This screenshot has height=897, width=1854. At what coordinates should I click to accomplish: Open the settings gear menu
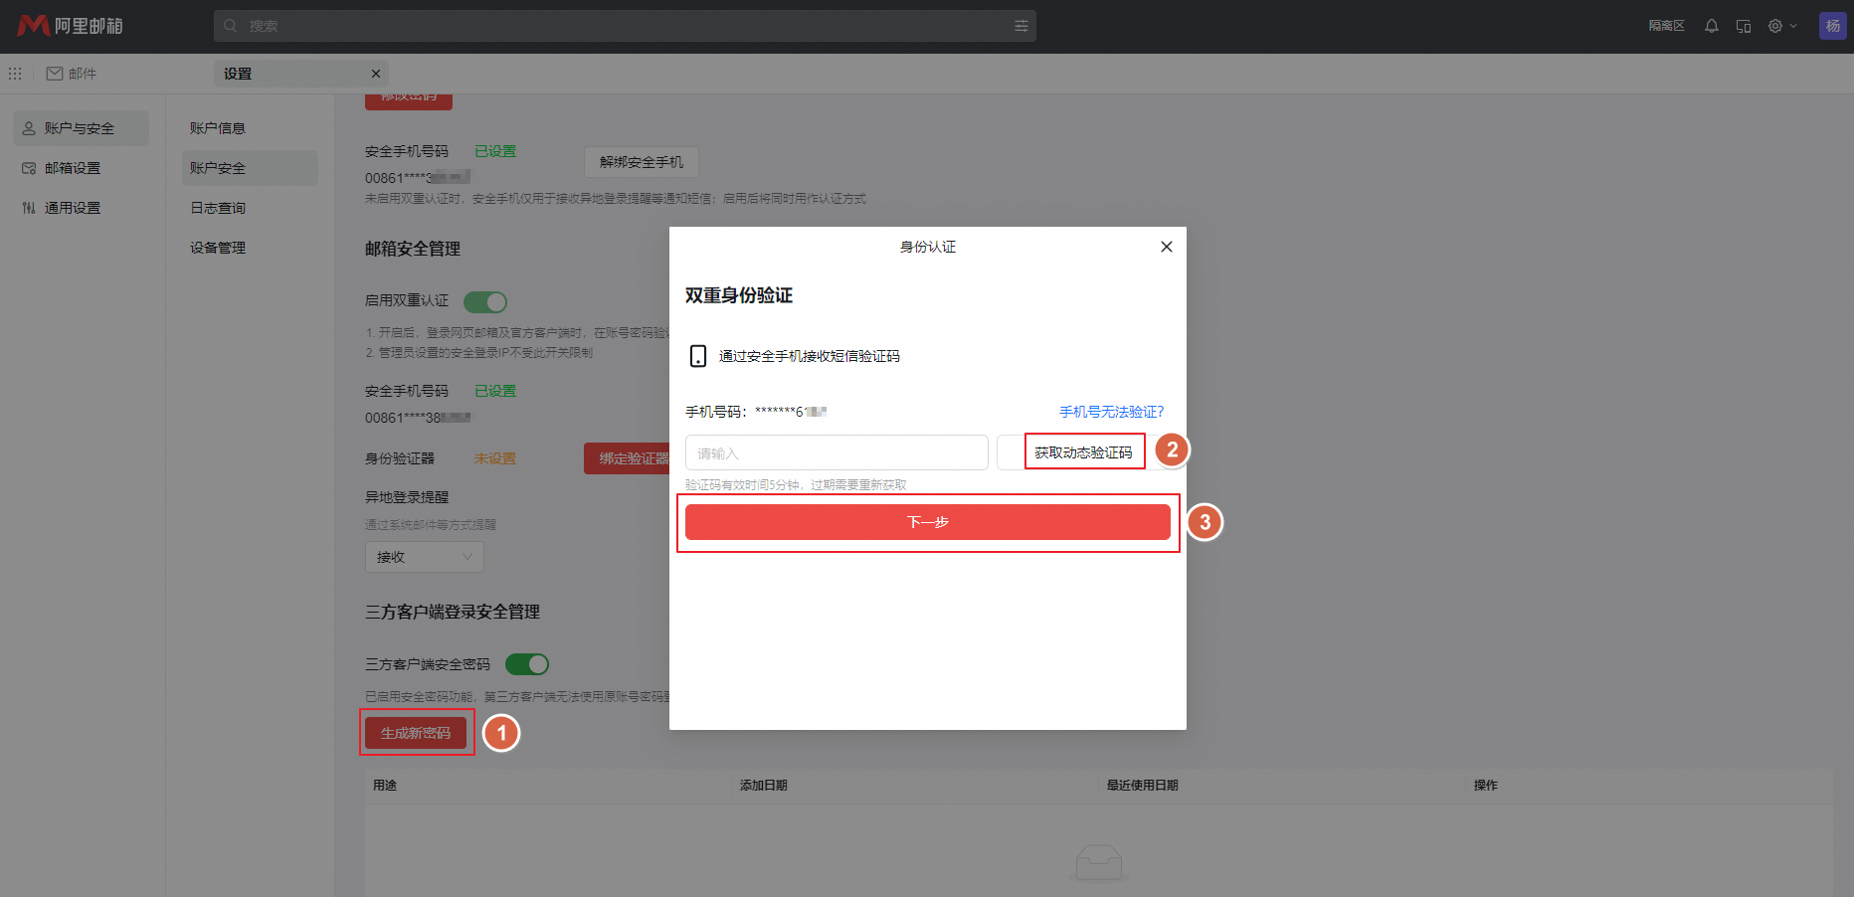point(1775,26)
